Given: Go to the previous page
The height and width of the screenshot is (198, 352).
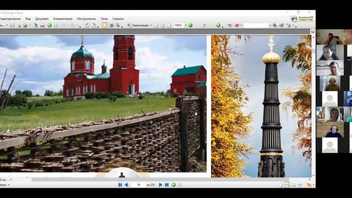Looking at the screenshot, I should 127,185.
